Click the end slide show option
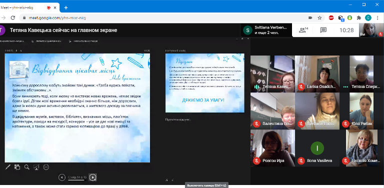The image size is (384, 188). point(83,41)
